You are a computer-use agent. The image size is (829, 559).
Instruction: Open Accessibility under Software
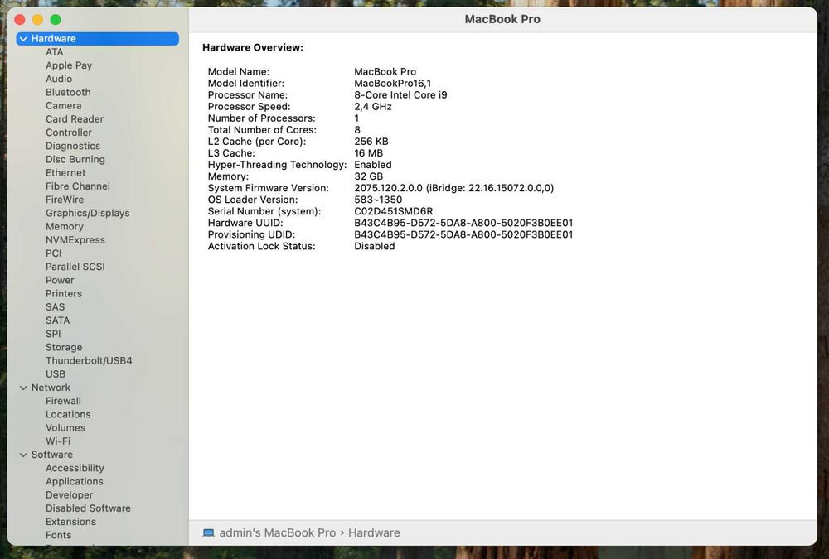point(75,468)
